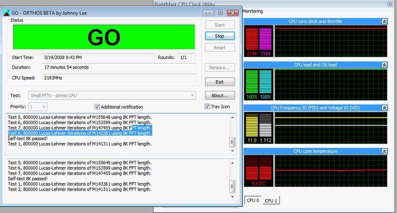This screenshot has height=213, width=397.
Task: Select Test 1 M141311 line in upper log
Action: click(x=79, y=144)
